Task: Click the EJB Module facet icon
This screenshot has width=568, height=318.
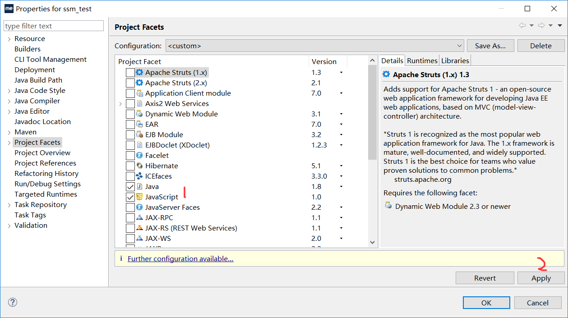Action: click(x=139, y=134)
